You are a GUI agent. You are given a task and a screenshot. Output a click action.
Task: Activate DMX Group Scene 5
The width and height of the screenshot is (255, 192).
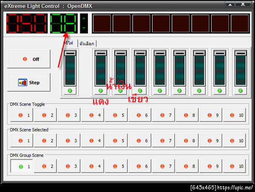pos(116,166)
